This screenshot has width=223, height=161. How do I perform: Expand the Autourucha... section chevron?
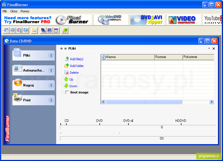click(51, 70)
